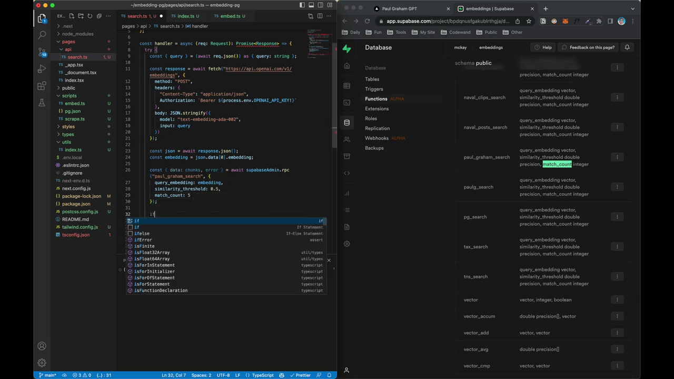Expand the types folder

(x=68, y=134)
